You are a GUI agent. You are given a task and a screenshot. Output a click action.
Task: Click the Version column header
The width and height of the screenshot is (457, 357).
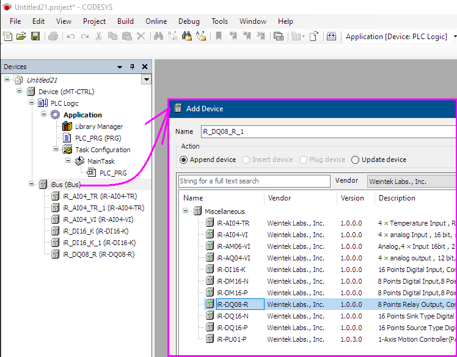point(356,198)
